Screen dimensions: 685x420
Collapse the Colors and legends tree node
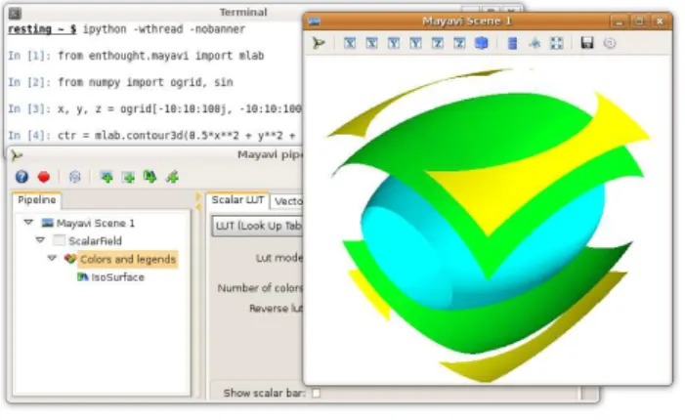pos(52,258)
